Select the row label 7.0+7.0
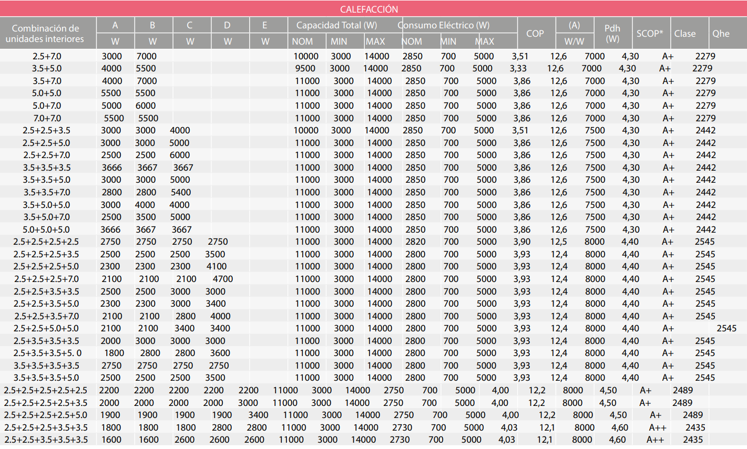This screenshot has height=449, width=747. [47, 118]
